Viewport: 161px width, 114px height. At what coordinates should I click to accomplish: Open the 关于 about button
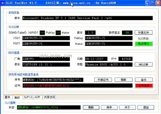[127, 107]
